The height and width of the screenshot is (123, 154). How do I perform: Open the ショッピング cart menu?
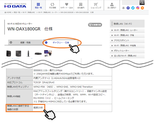pyautogui.click(x=96, y=5)
